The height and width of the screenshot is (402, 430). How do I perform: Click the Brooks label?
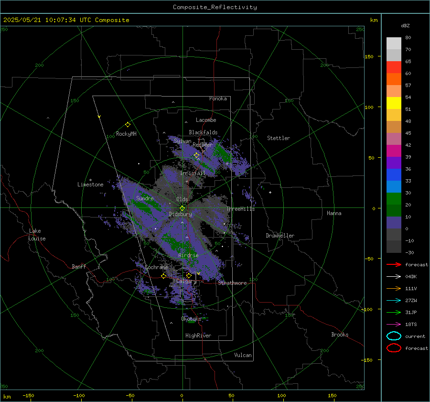(340, 335)
